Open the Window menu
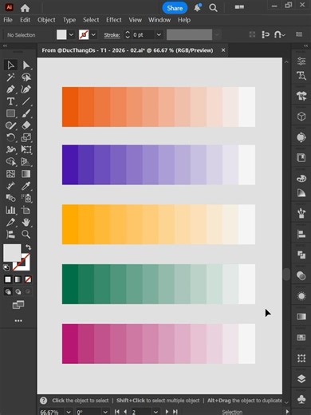 click(159, 20)
